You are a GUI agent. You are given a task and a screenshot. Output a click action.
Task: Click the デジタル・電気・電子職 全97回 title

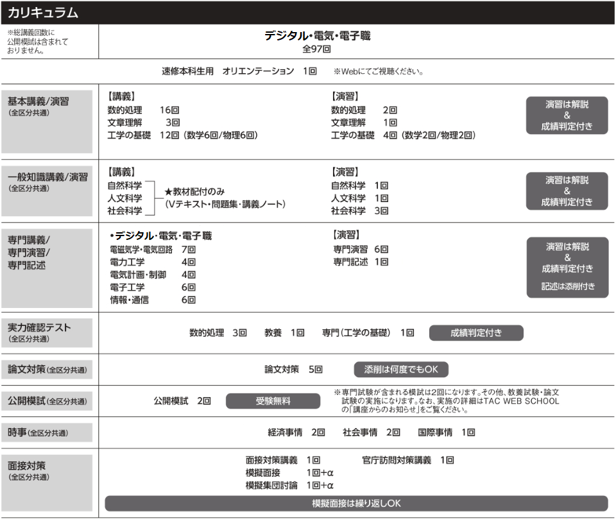click(x=317, y=42)
